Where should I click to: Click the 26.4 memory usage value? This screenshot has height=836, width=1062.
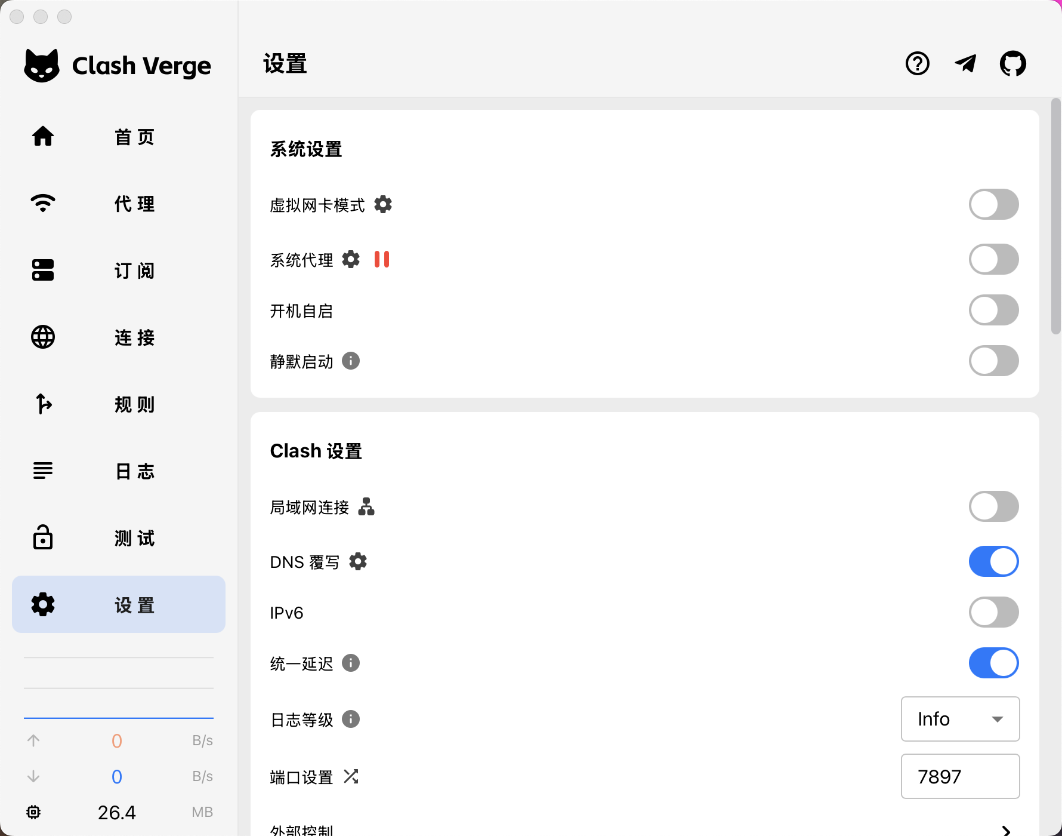[x=117, y=812]
